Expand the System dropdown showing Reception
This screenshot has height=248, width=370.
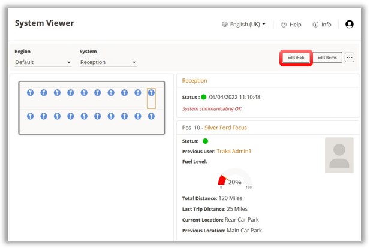coord(108,62)
